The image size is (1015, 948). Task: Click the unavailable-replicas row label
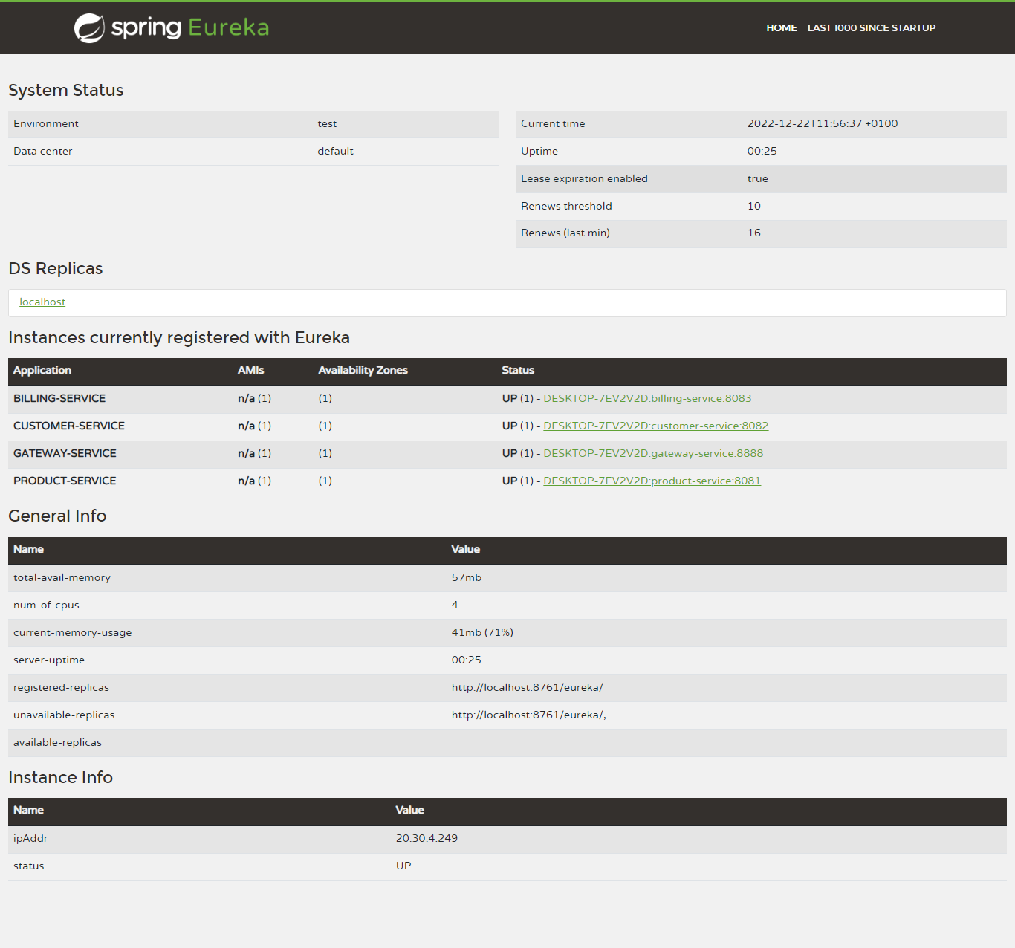[64, 715]
